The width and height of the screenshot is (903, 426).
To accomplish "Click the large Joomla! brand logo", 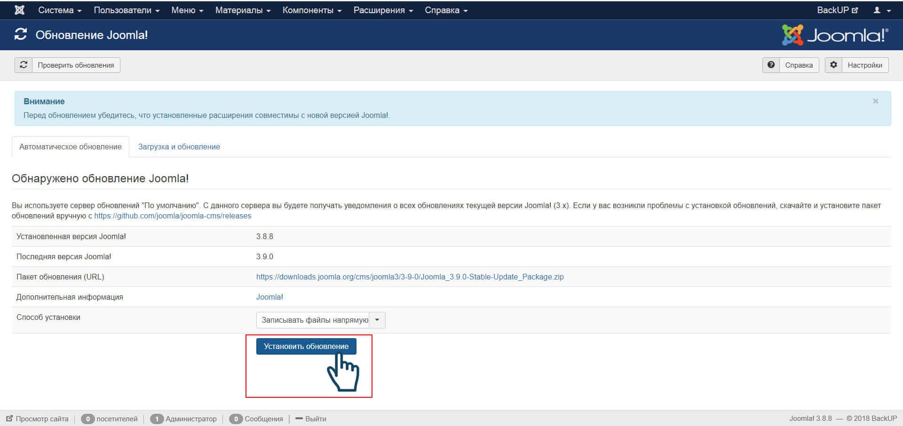I will click(835, 35).
